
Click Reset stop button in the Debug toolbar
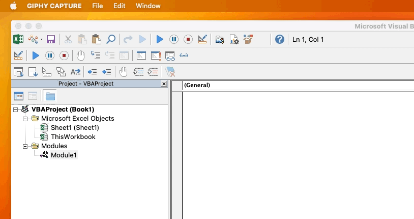64,56
